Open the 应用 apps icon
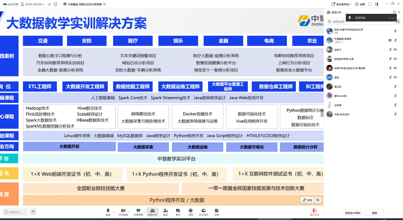The height and width of the screenshot is (220, 403). (x=217, y=212)
